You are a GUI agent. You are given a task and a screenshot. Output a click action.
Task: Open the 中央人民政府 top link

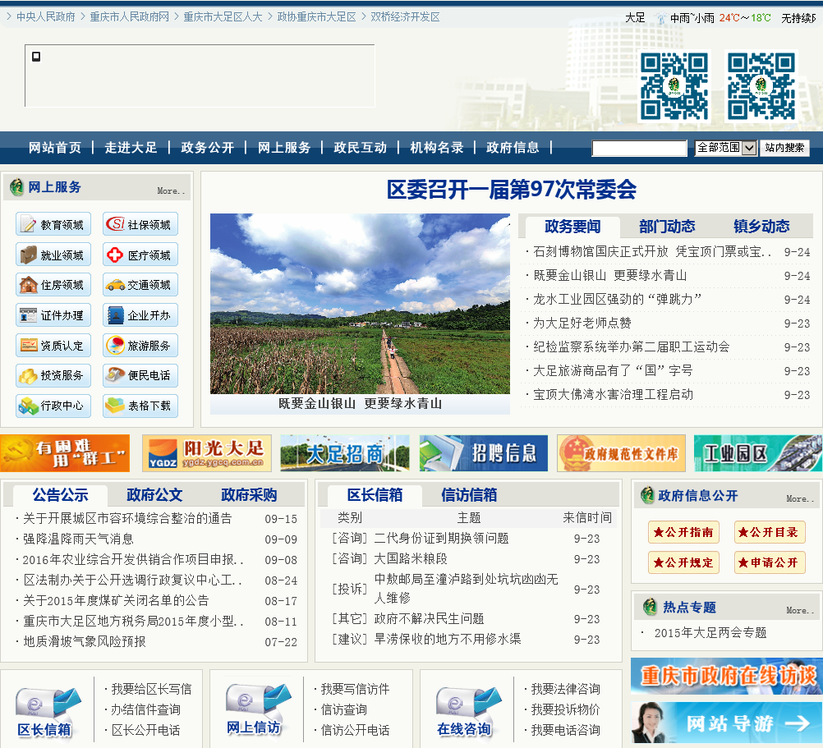46,16
